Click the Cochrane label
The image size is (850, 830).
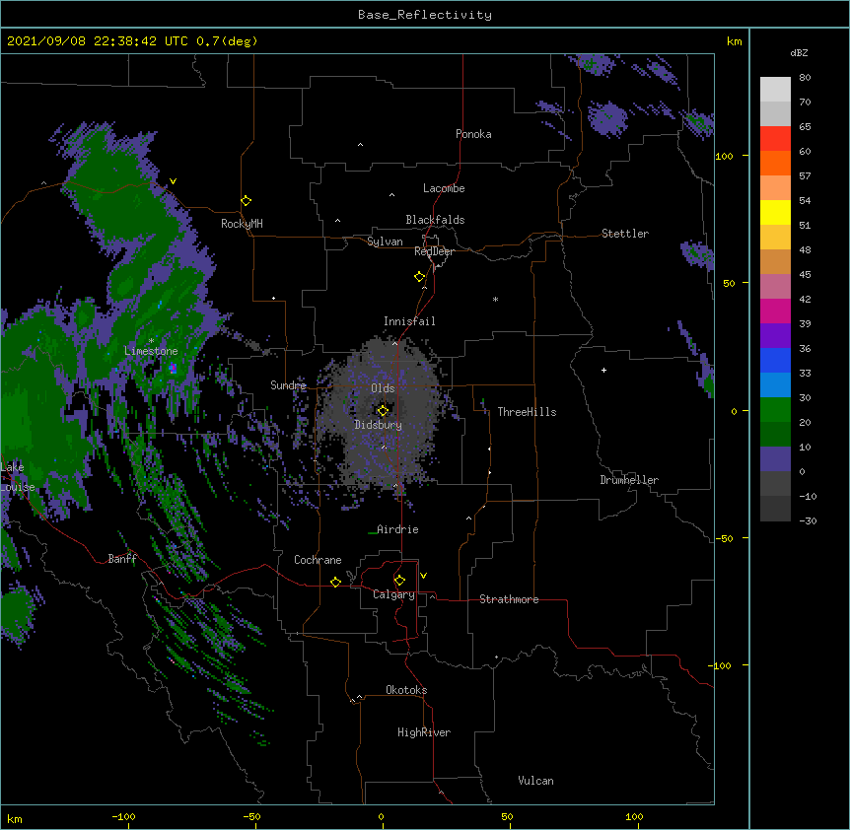point(318,560)
